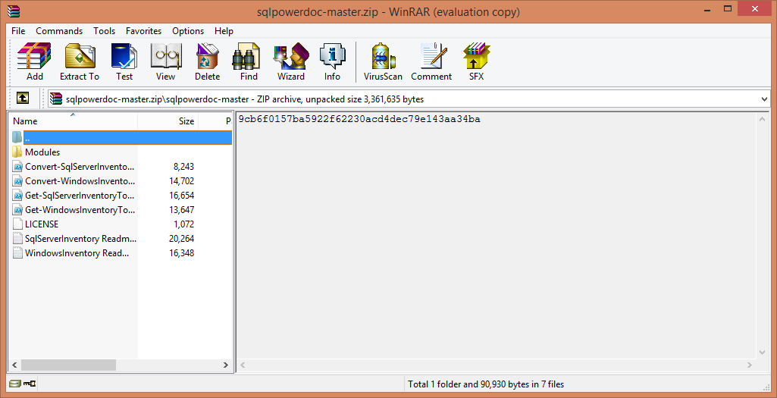Screen dimensions: 777x398
Task: Click the status bar total files text
Action: (x=486, y=384)
